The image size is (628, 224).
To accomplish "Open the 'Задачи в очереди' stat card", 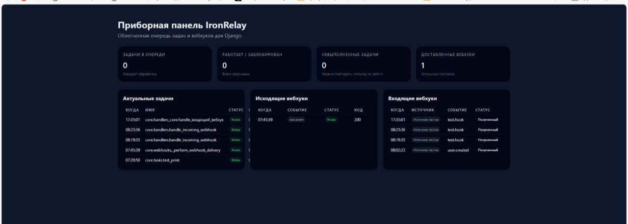I will [x=165, y=64].
